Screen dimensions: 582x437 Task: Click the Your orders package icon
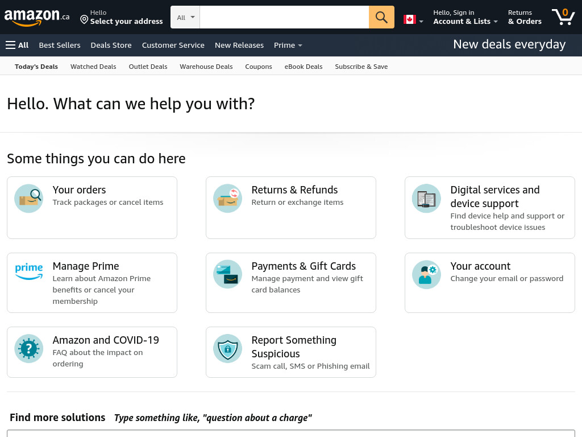pos(29,199)
